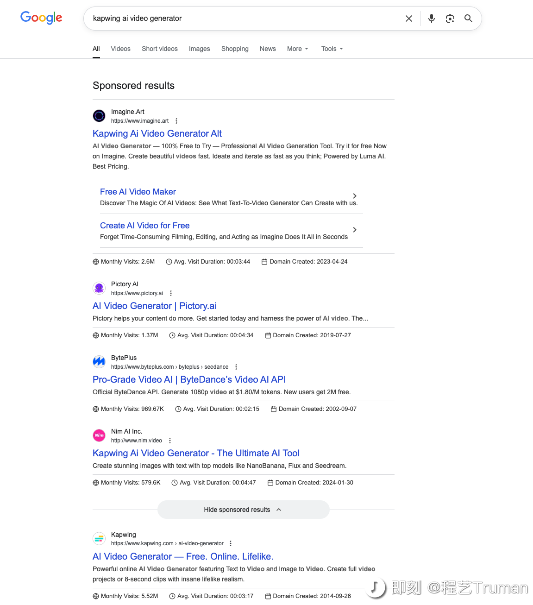Screen dimensions: 533x605
Task: Click http://www.nim.video URL text
Action: (137, 441)
